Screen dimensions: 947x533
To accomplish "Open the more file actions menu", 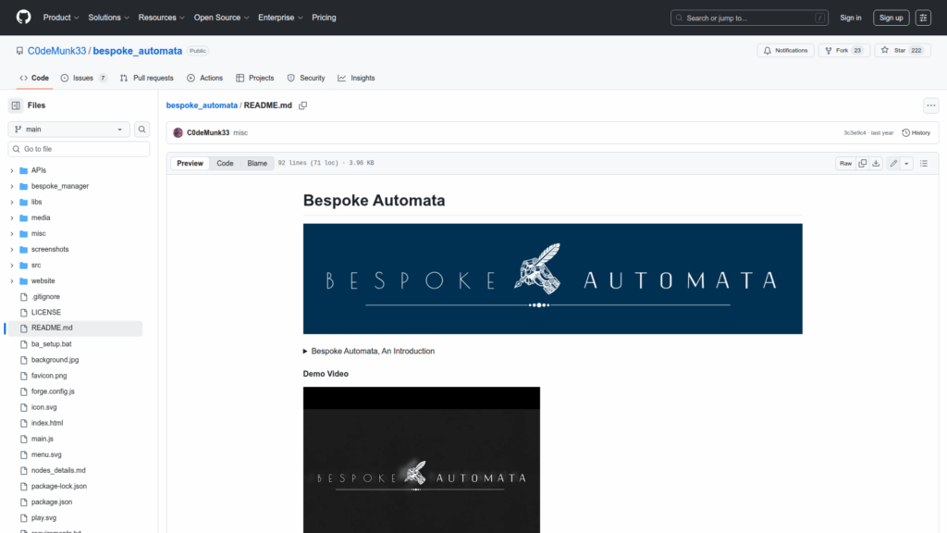I will click(930, 105).
